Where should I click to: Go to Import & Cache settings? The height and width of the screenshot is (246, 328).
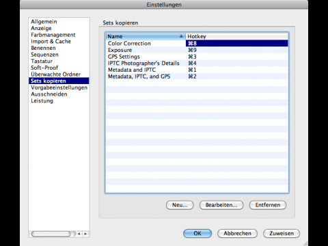pyautogui.click(x=59, y=42)
